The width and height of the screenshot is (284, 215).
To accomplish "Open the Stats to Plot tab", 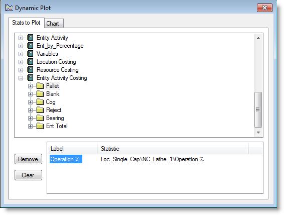I will click(26, 23).
